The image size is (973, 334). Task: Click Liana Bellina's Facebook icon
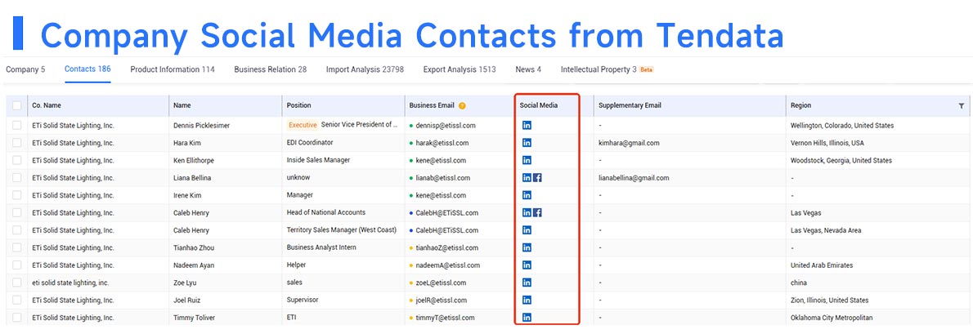tap(538, 178)
